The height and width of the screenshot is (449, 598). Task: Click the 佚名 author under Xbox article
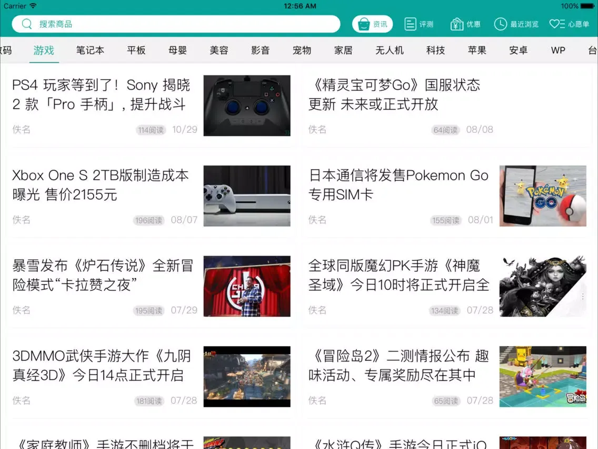point(22,220)
